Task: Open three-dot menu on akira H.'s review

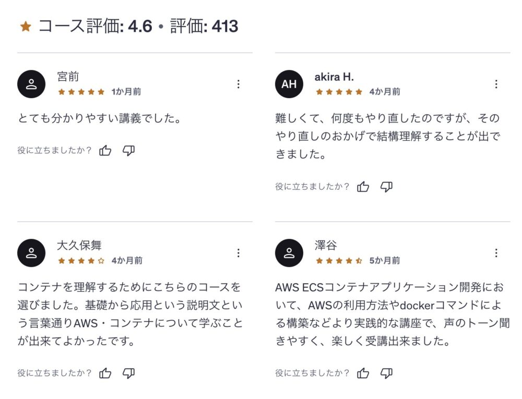Action: pyautogui.click(x=496, y=84)
